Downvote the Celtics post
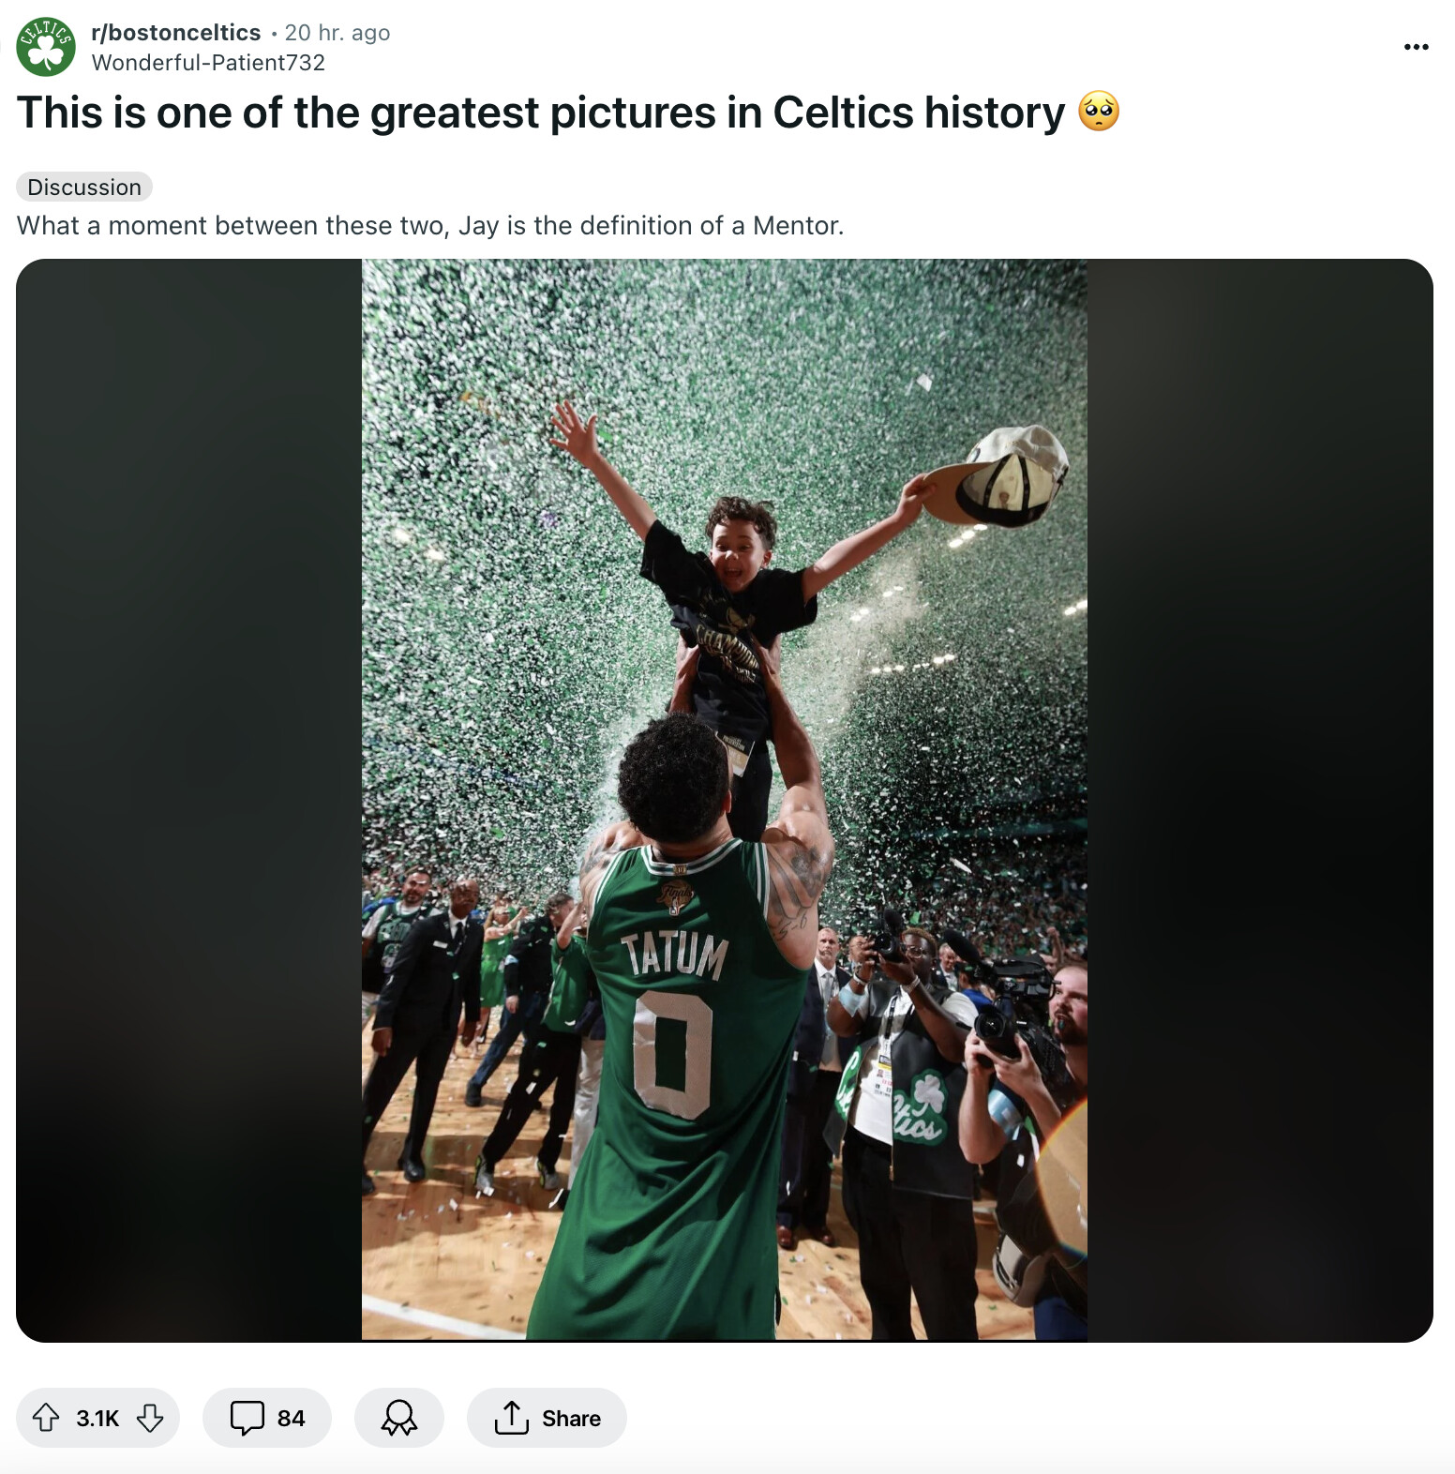 tap(150, 1418)
